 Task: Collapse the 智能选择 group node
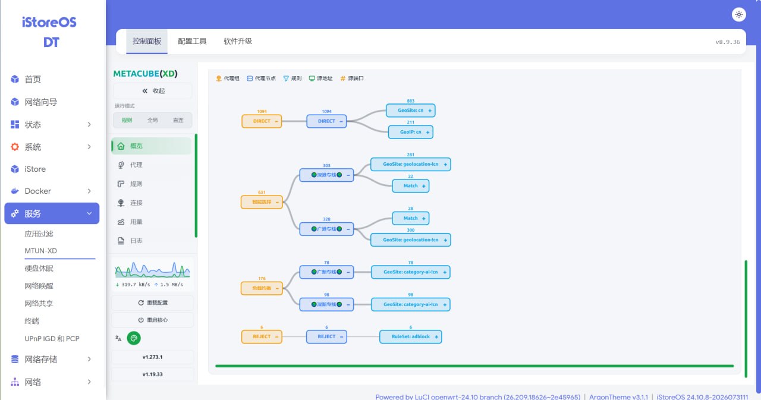(x=277, y=202)
